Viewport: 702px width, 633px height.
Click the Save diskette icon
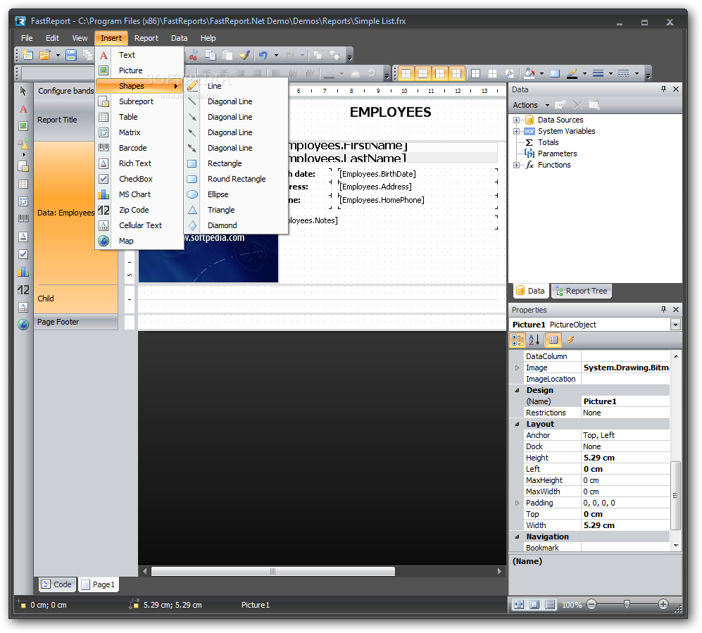point(71,55)
